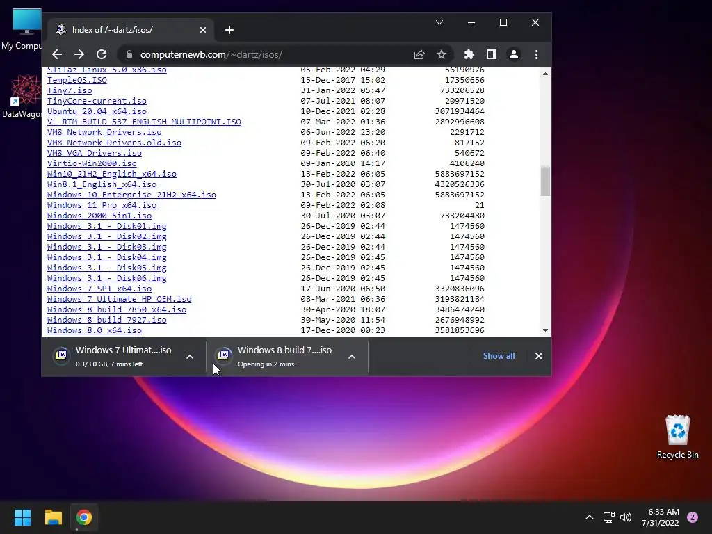Open Windows 3.1 Disk03.img link
The image size is (712, 534).
click(106, 247)
